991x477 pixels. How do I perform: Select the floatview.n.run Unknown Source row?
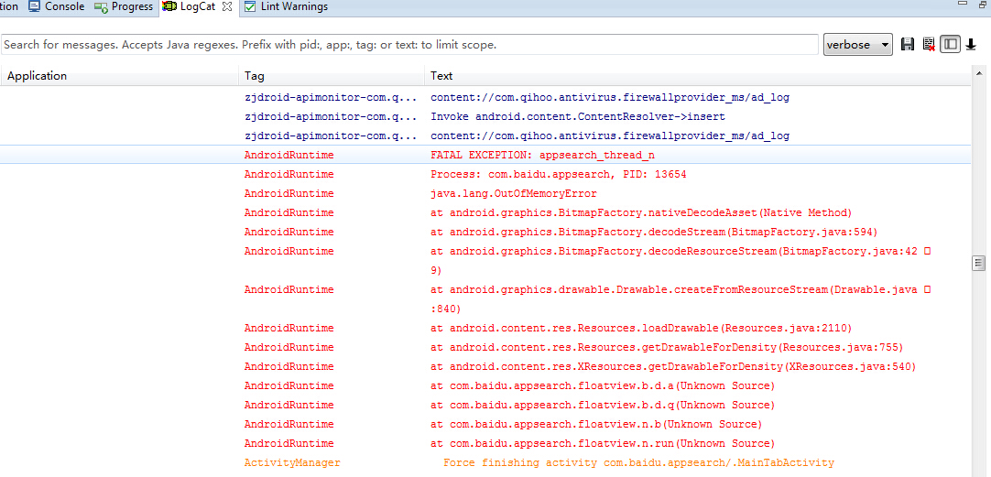[x=485, y=443]
